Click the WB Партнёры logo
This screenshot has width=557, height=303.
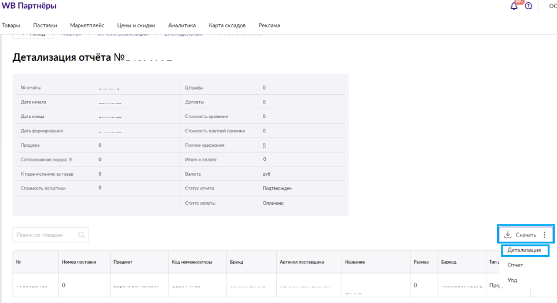coord(30,6)
